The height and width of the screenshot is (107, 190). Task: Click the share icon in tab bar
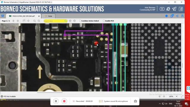point(177,16)
